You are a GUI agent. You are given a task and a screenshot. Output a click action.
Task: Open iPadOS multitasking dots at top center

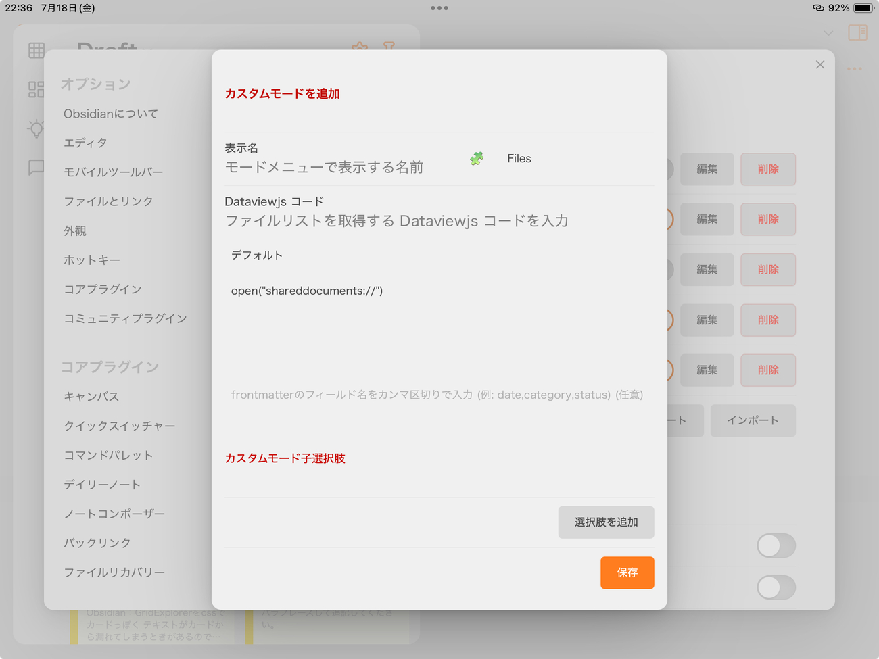[x=439, y=8]
